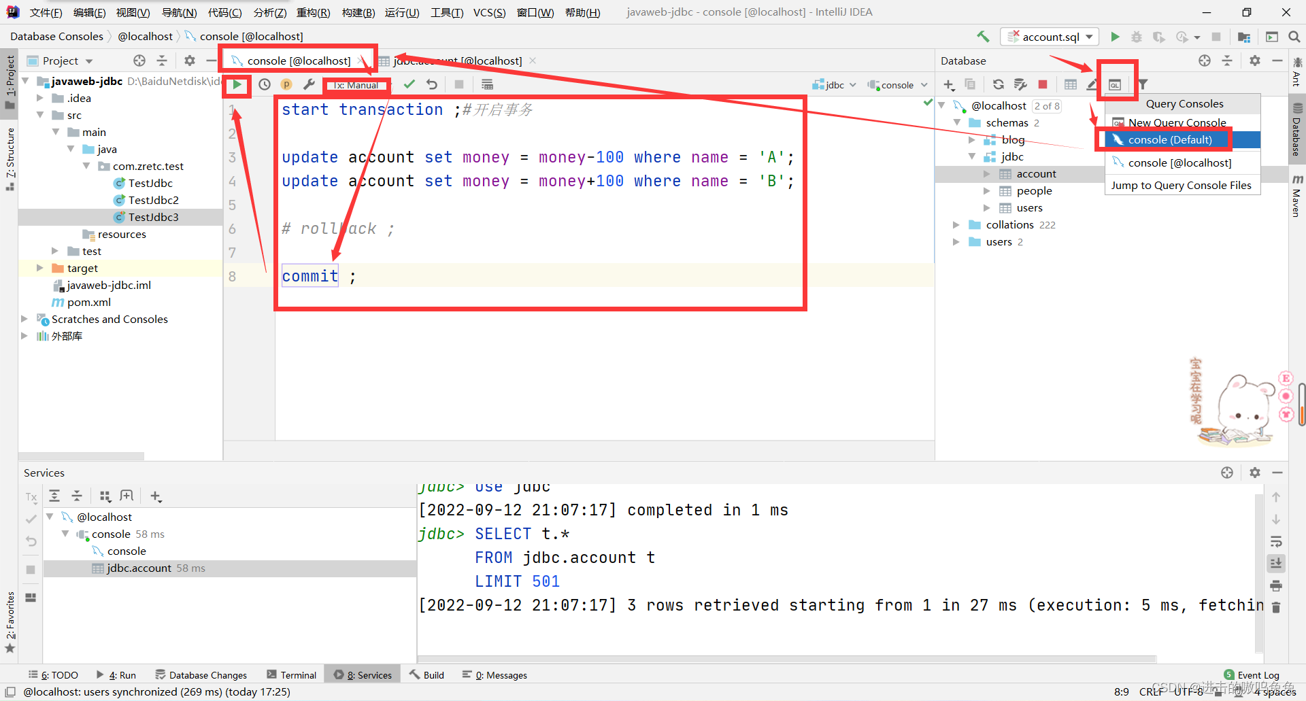Click Jump to Query Console Files
The width and height of the screenshot is (1306, 701).
[x=1182, y=185]
